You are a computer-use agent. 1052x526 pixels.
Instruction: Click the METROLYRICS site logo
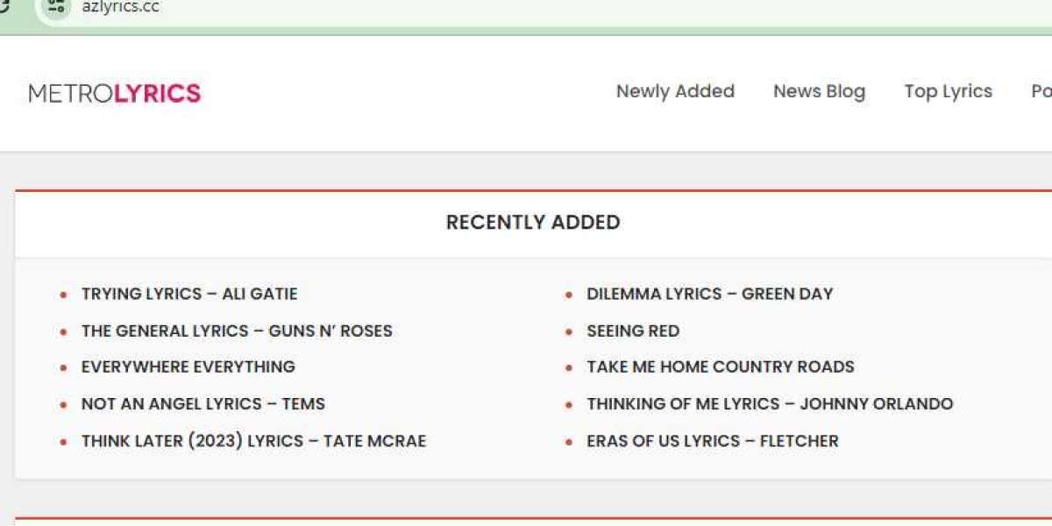click(116, 91)
